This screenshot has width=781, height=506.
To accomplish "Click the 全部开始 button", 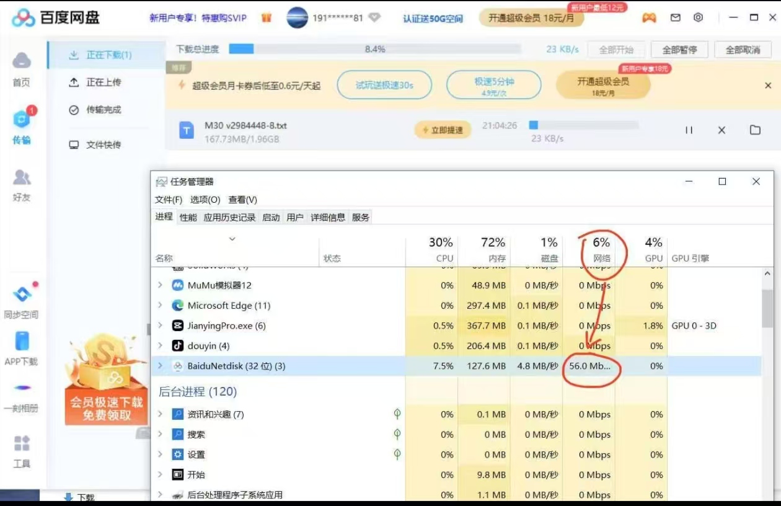I will tap(616, 50).
